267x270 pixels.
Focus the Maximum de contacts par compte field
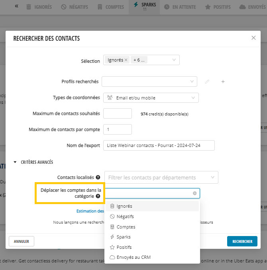pyautogui.click(x=118, y=129)
